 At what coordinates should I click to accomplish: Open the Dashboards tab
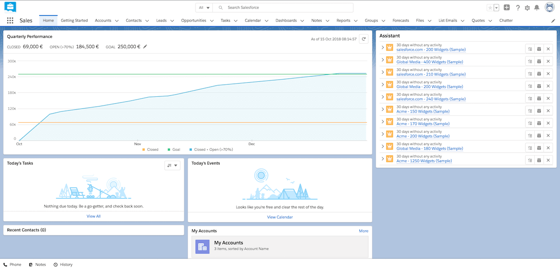pyautogui.click(x=286, y=21)
